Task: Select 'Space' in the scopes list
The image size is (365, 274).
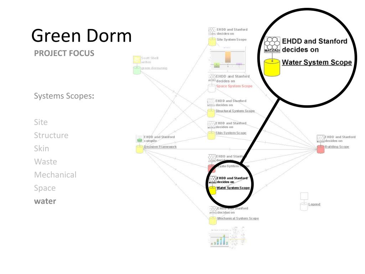Action: click(45, 188)
